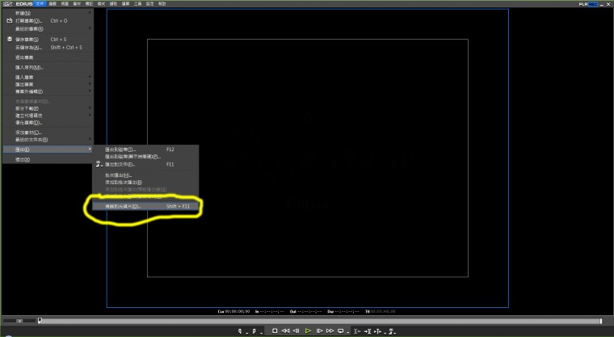Click the Cur timecode field
This screenshot has width=614, height=337.
coord(233,311)
